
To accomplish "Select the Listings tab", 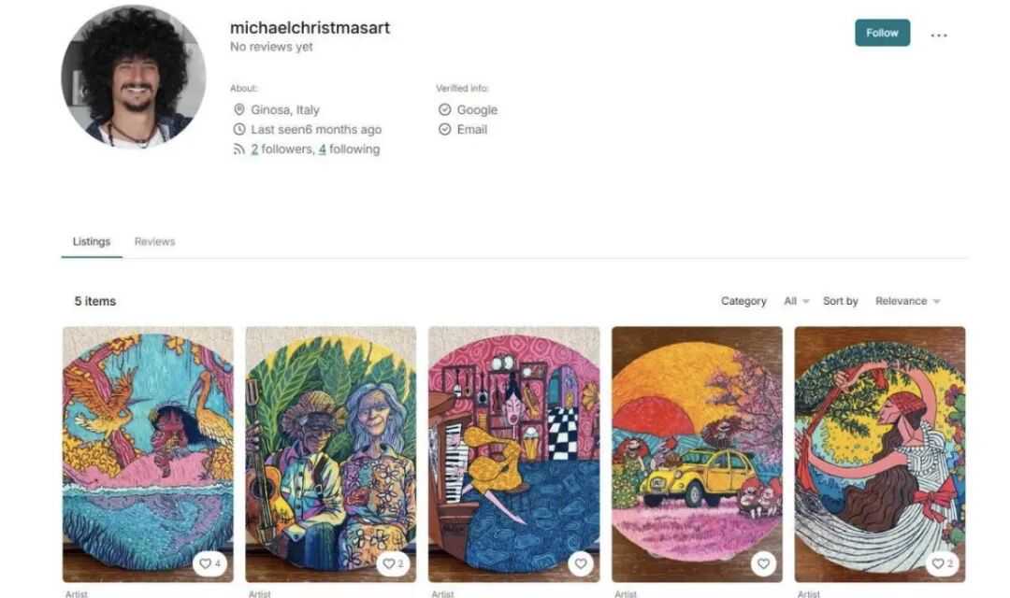I will pos(92,241).
